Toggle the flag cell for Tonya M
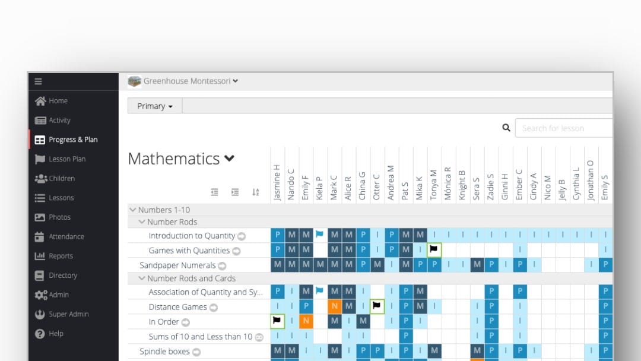641x361 pixels. pos(434,249)
